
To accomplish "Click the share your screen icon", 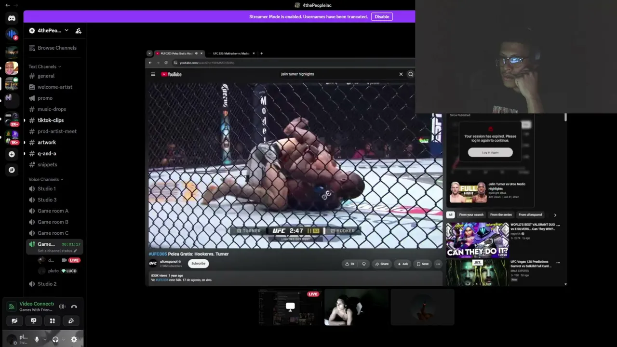I will pos(33,320).
